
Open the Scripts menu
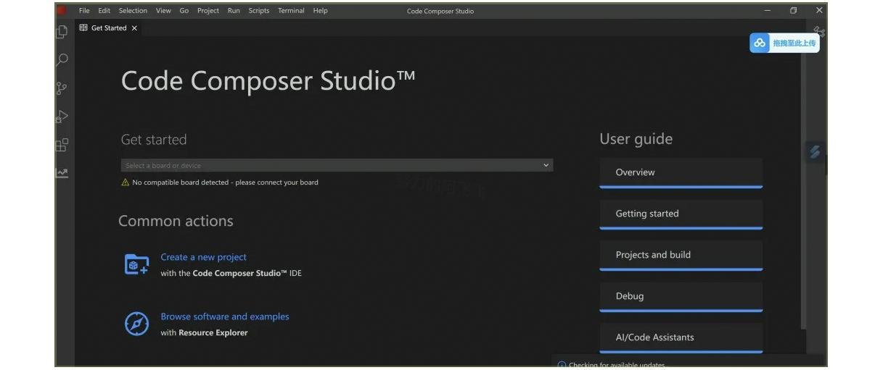(258, 11)
